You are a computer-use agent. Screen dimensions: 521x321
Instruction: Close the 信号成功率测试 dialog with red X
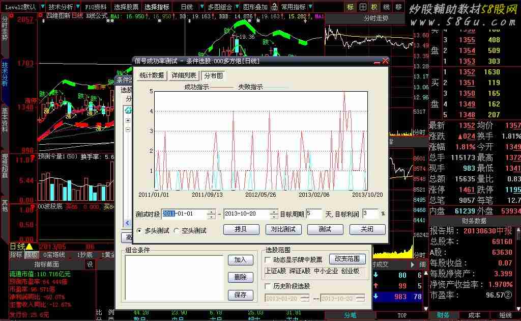click(x=385, y=61)
